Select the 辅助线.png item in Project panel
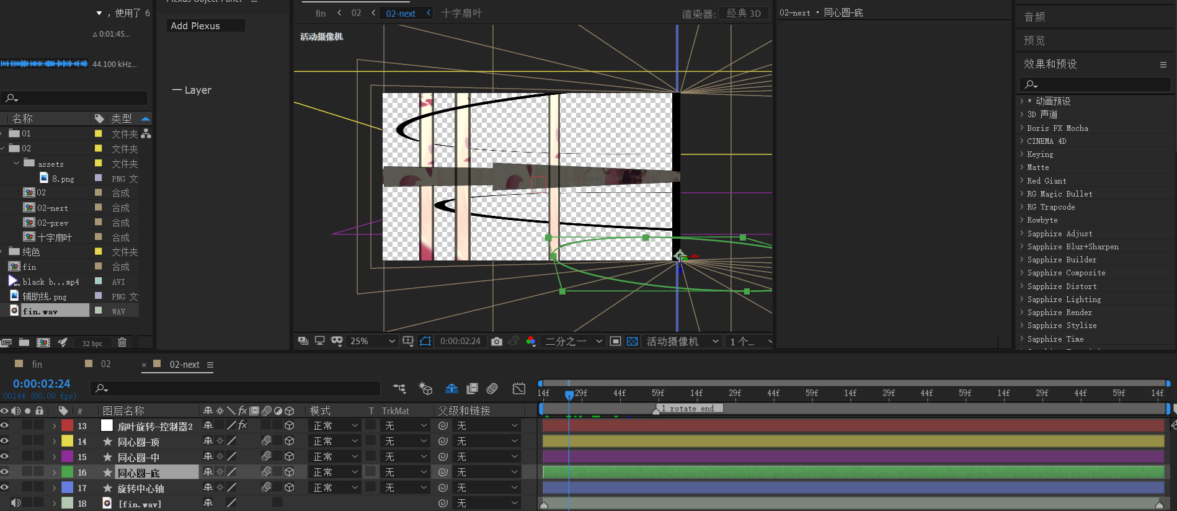Viewport: 1177px width, 511px height. [x=44, y=296]
